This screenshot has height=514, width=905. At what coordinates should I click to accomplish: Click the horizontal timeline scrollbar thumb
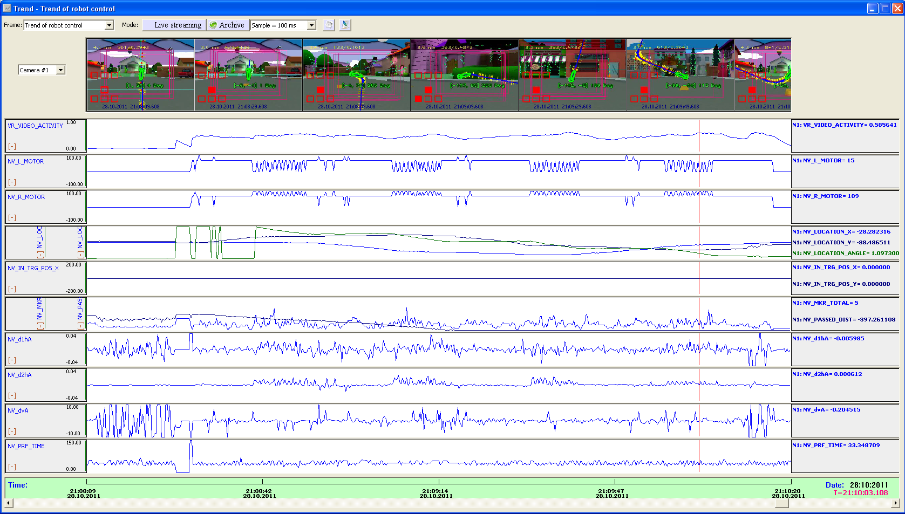coord(781,503)
